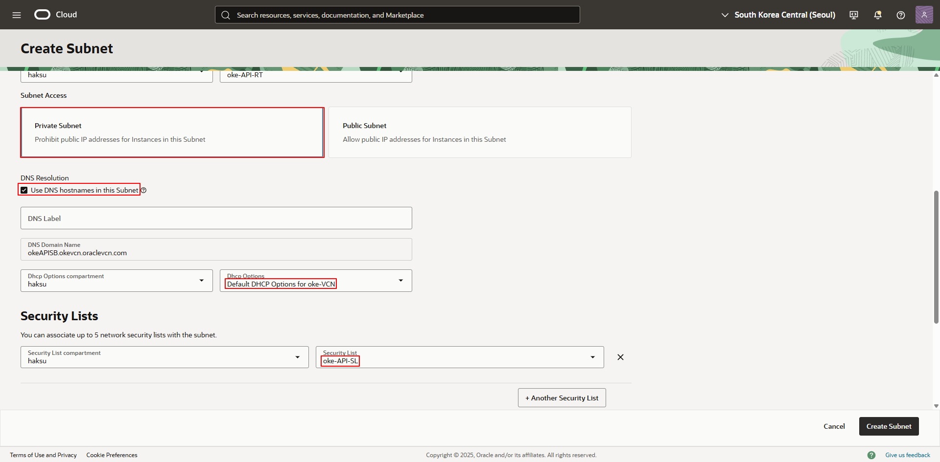This screenshot has height=462, width=940.
Task: Click the green feedback help icon
Action: click(x=871, y=455)
